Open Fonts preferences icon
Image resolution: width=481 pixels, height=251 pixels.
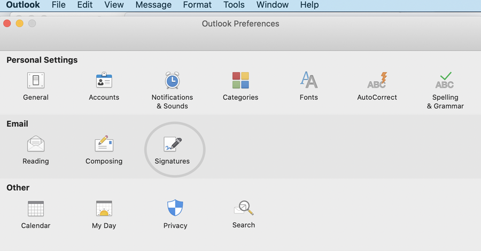308,80
